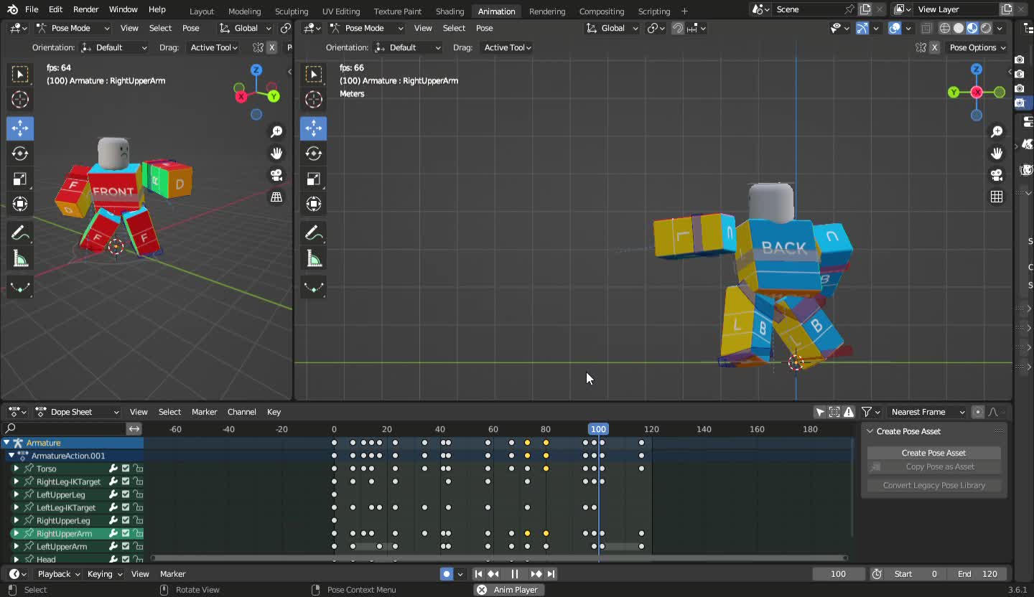Select the Breakdowner pose tool in left viewport
1034x597 pixels.
coord(20,288)
